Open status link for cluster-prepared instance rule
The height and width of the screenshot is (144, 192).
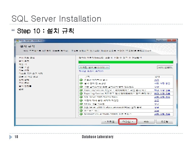click(x=157, y=87)
